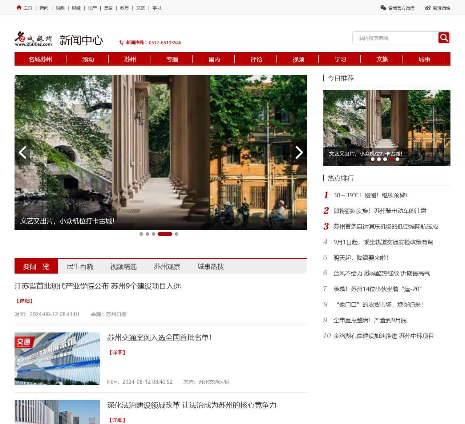Switch to the 城事热搜 tab
465x424 pixels.
click(211, 266)
